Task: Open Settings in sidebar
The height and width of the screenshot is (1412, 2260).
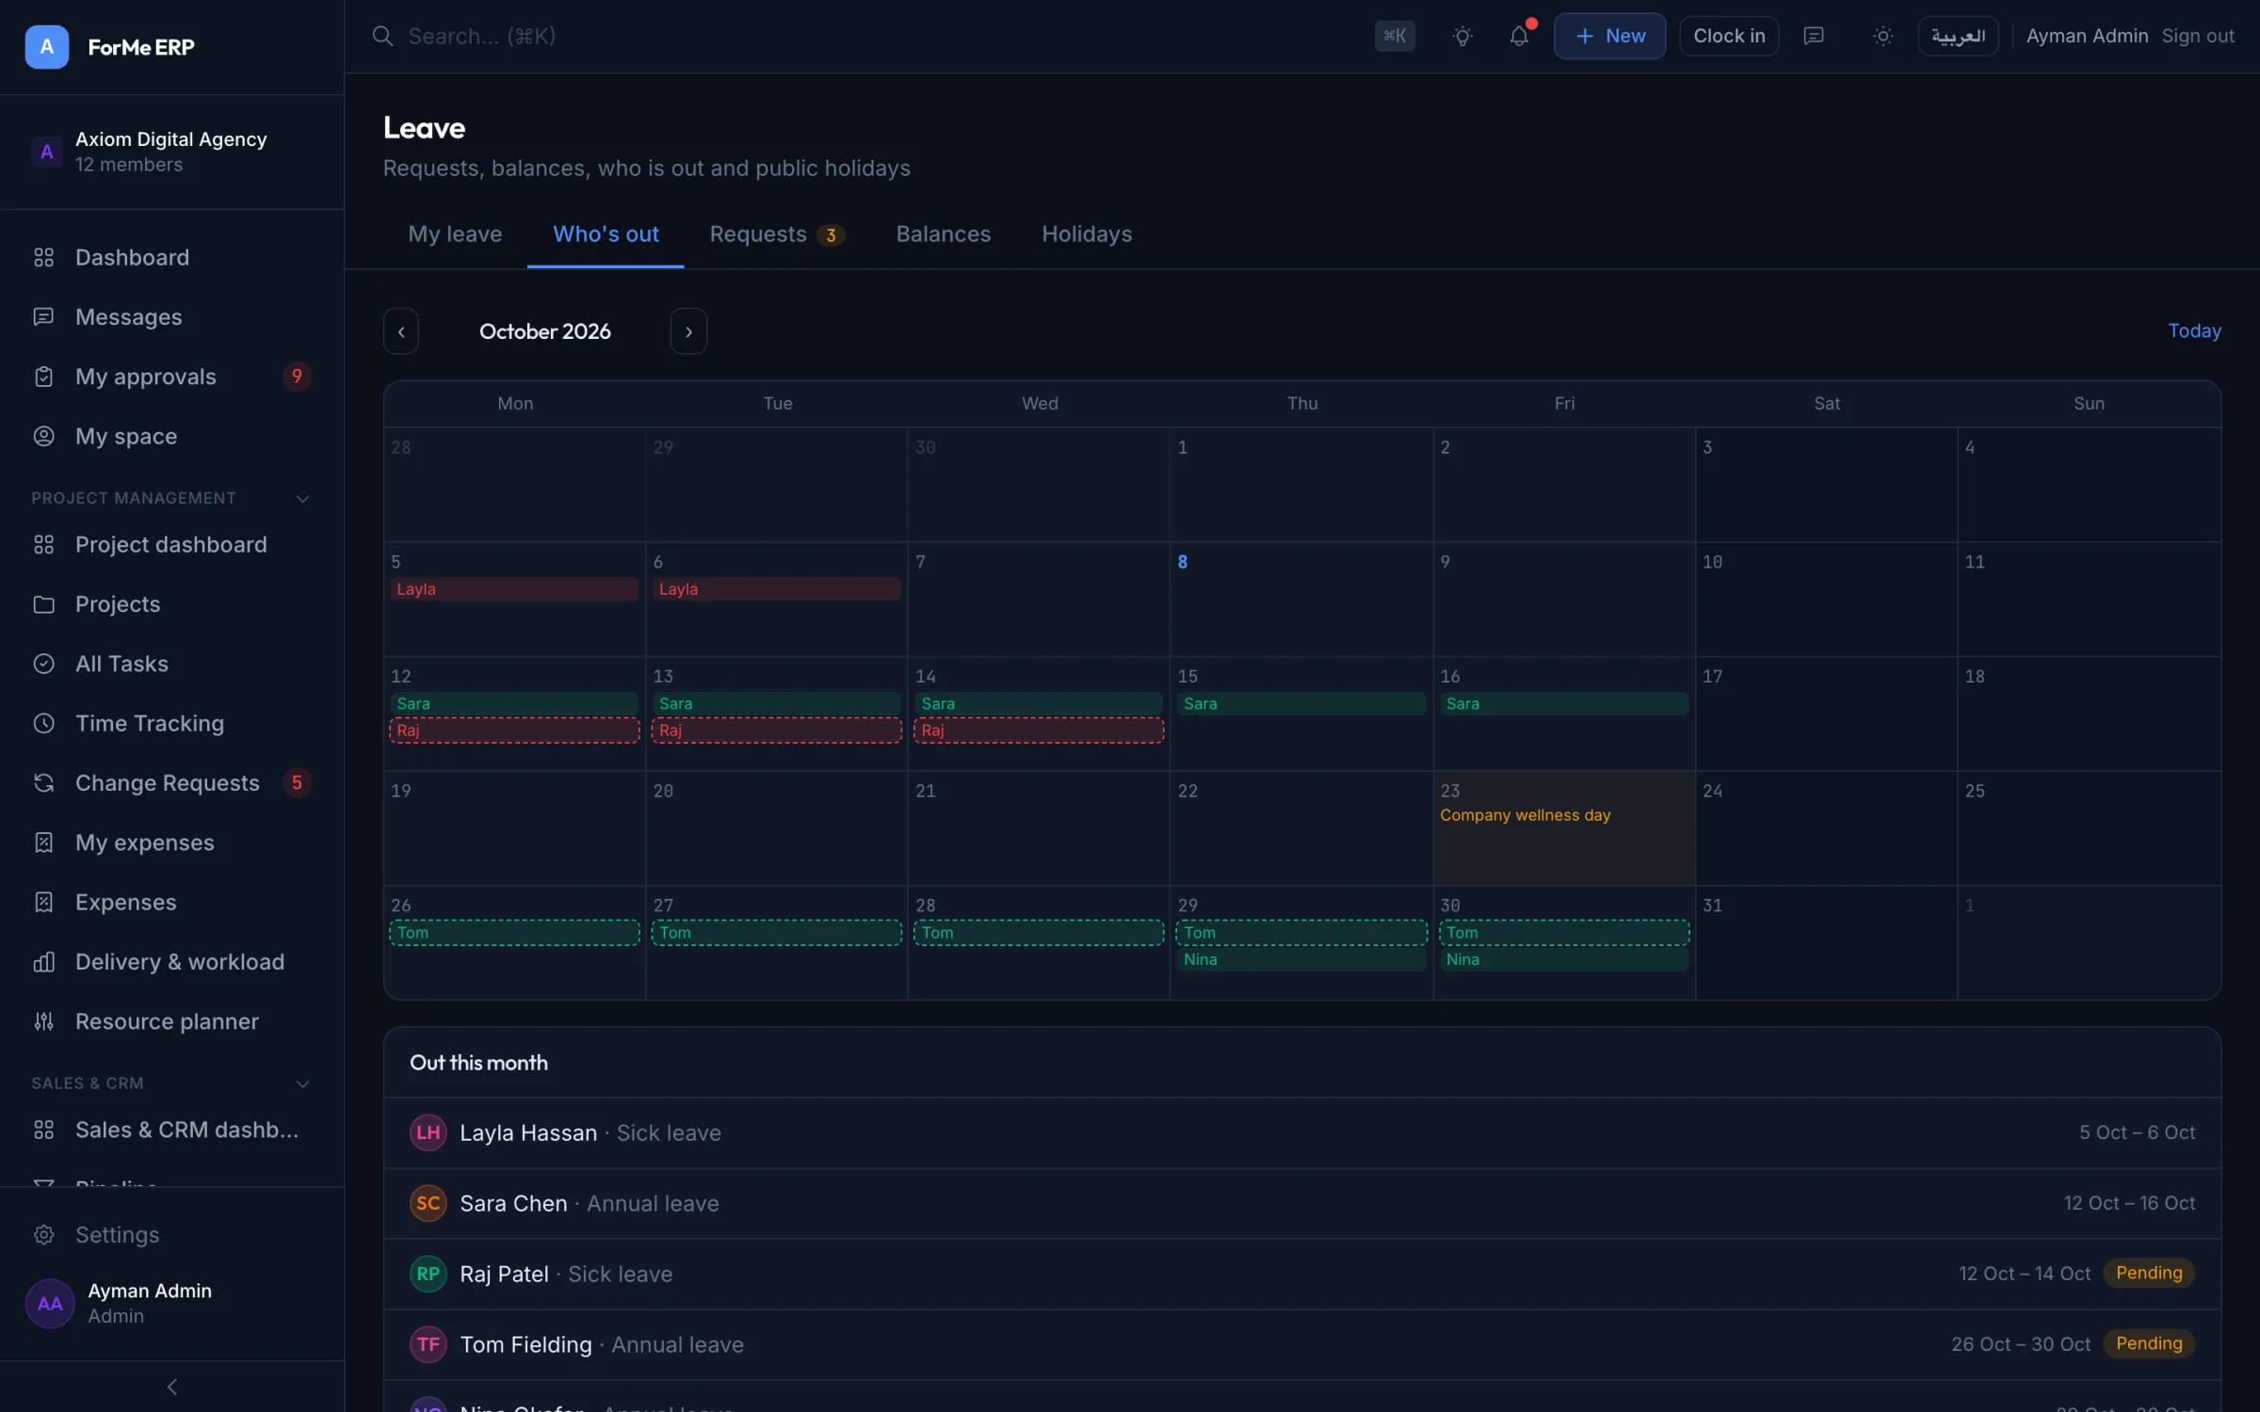Action: coord(171,1234)
